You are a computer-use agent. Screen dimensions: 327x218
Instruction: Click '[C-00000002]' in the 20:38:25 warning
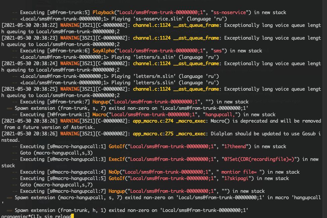tap(111, 89)
